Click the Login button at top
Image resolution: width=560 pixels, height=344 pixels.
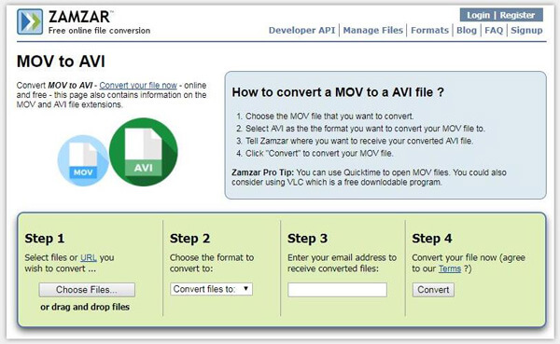(478, 15)
